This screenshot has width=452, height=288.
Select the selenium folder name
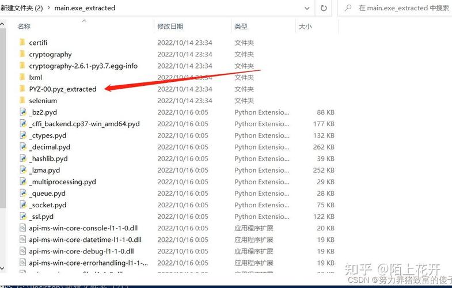[43, 101]
